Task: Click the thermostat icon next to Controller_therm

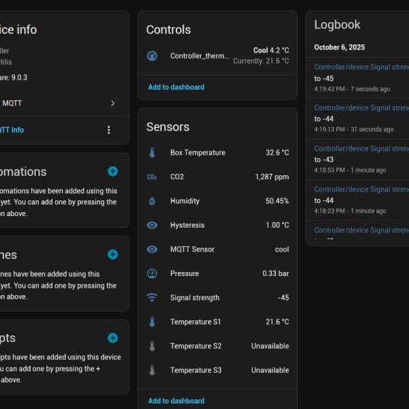Action: pos(152,56)
